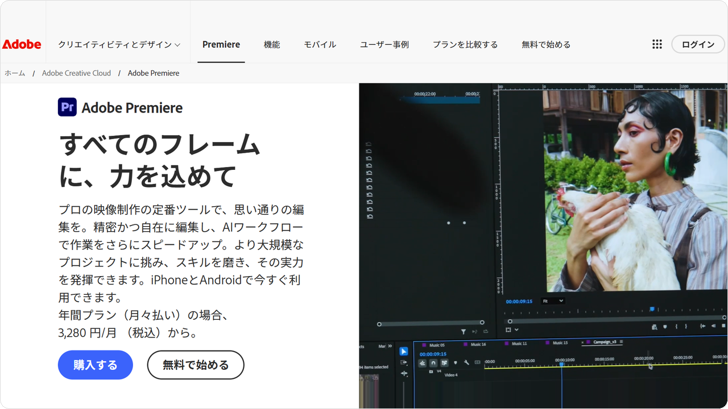
Task: Toggle the V4 track output icon
Action: point(431,372)
